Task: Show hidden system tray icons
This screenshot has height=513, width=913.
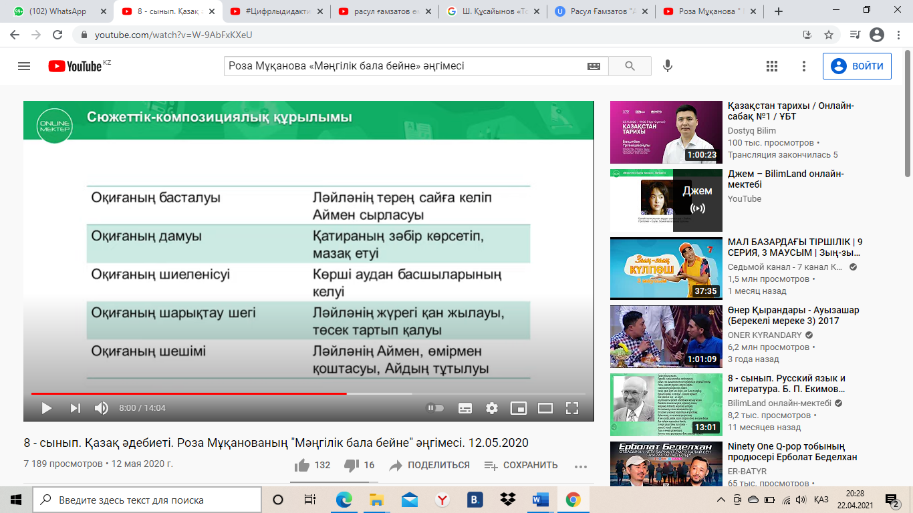Action: 721,500
